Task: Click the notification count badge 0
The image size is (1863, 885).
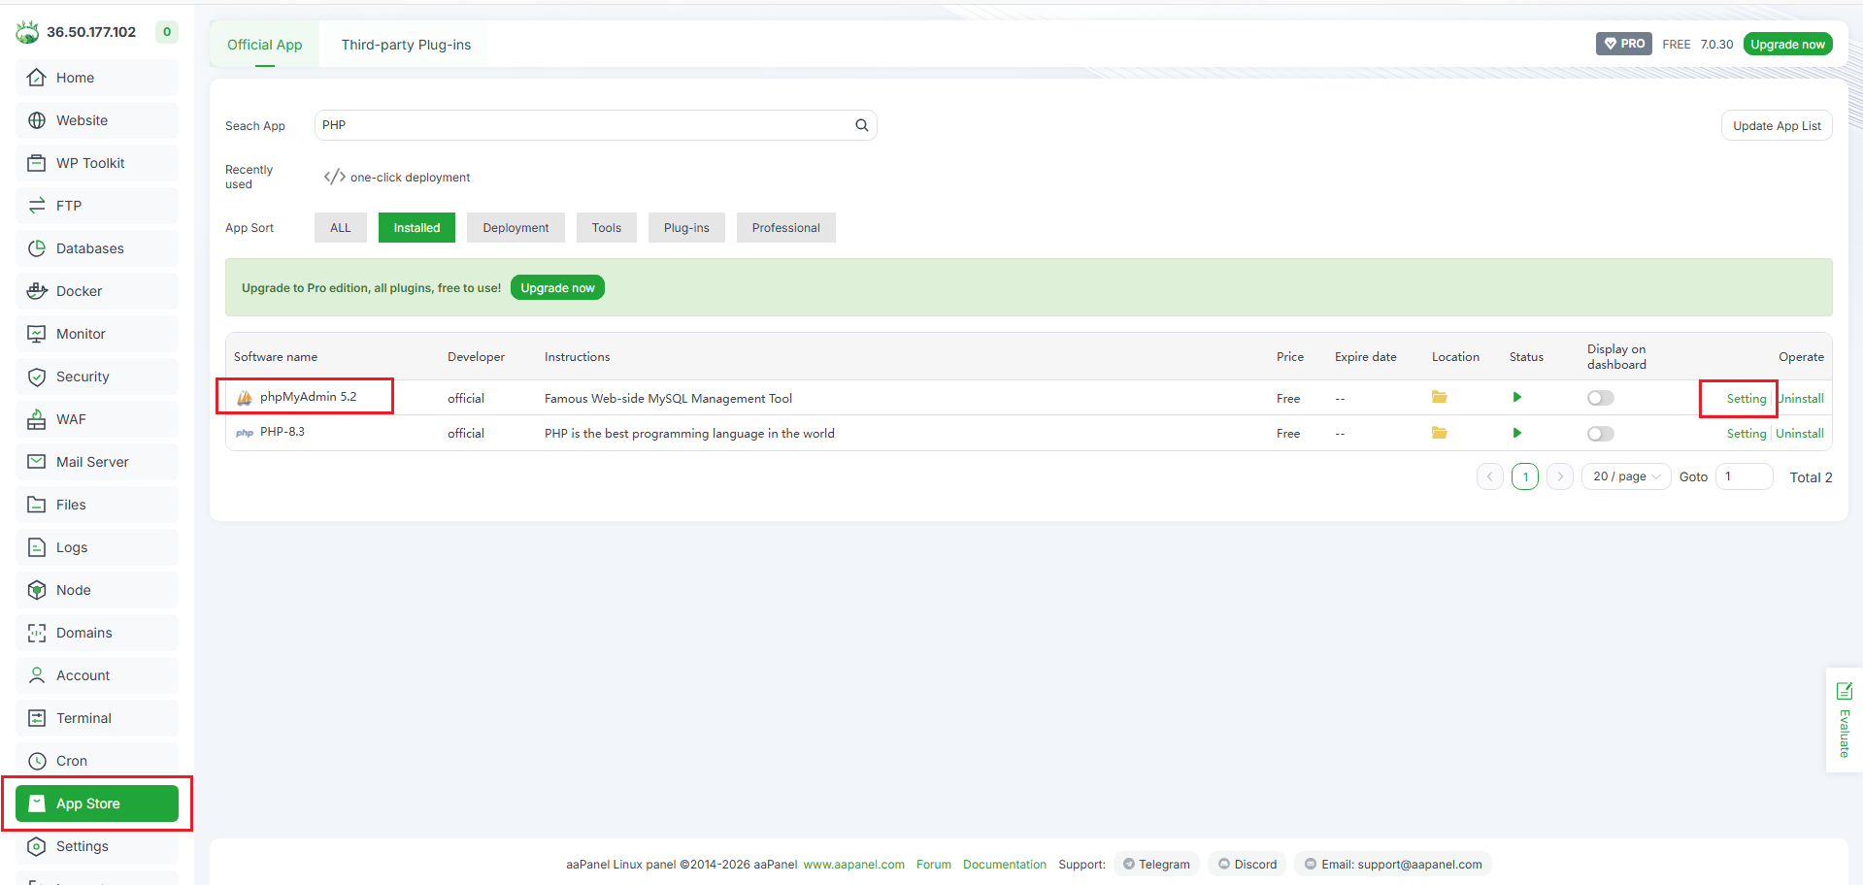Action: pos(167,32)
